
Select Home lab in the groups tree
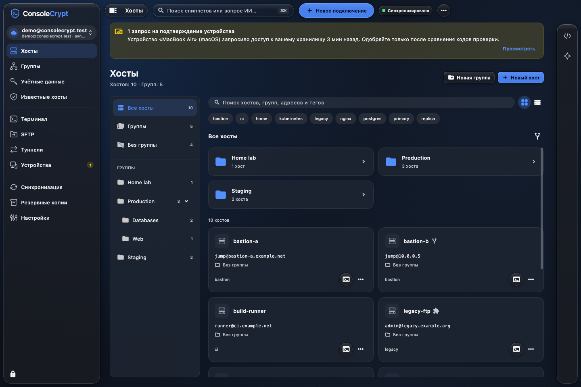[155, 183]
